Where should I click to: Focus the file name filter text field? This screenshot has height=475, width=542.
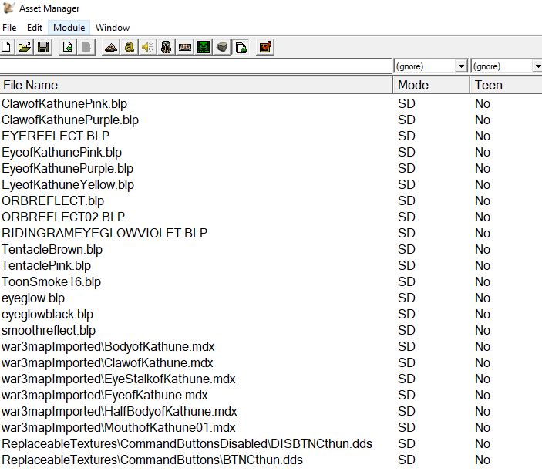[x=196, y=66]
